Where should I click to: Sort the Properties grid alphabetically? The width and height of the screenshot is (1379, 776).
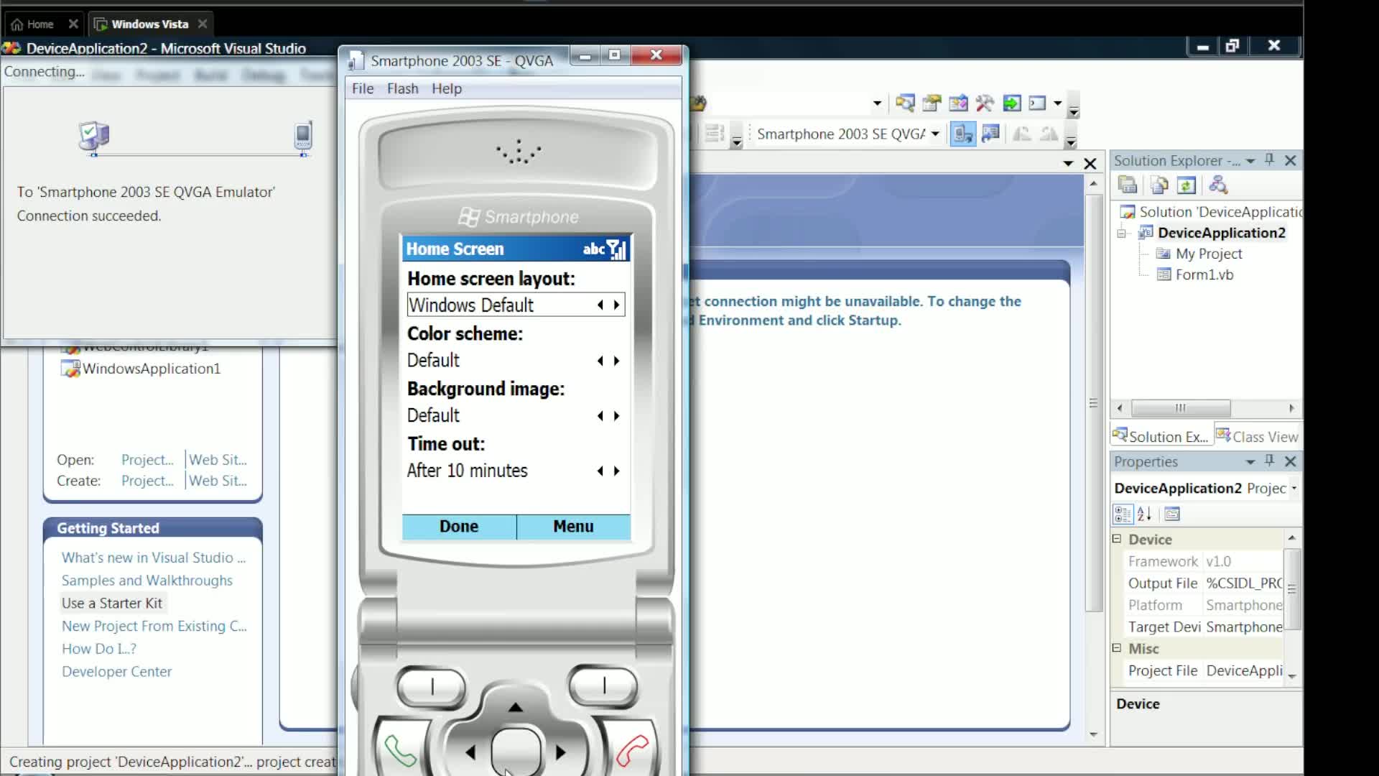tap(1145, 514)
